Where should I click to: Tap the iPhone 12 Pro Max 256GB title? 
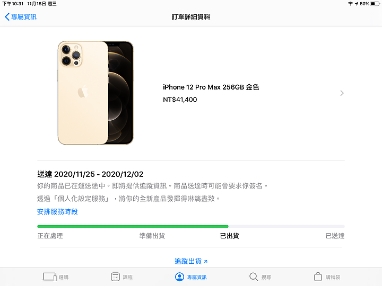(211, 87)
